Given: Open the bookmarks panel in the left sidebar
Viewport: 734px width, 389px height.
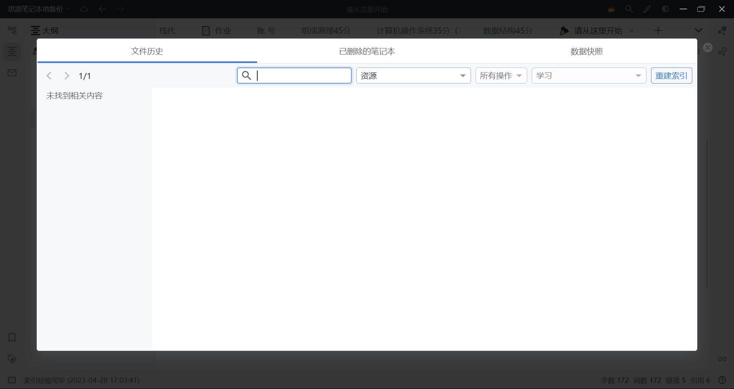Looking at the screenshot, I should [x=12, y=338].
